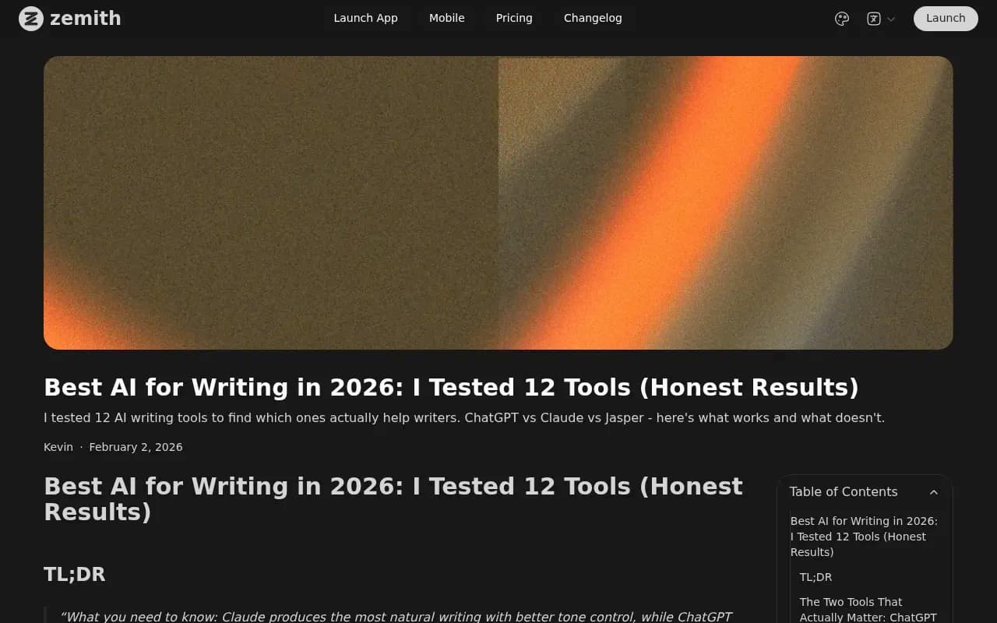Select TL;DR in the Table of Contents
Screen dimensions: 997x623
click(x=816, y=577)
